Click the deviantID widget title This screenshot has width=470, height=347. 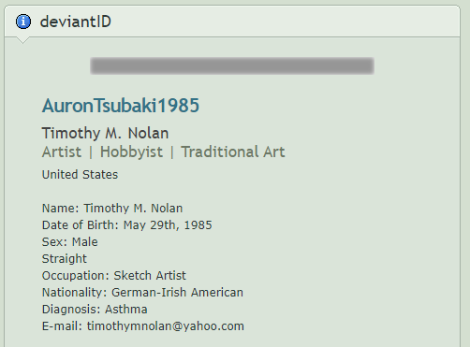[x=76, y=22]
